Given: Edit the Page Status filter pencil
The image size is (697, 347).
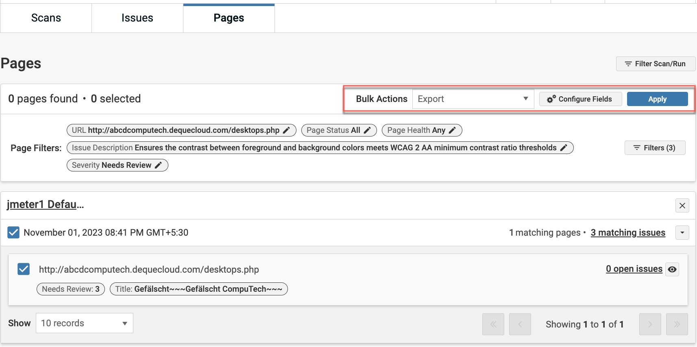Looking at the screenshot, I should pos(367,130).
